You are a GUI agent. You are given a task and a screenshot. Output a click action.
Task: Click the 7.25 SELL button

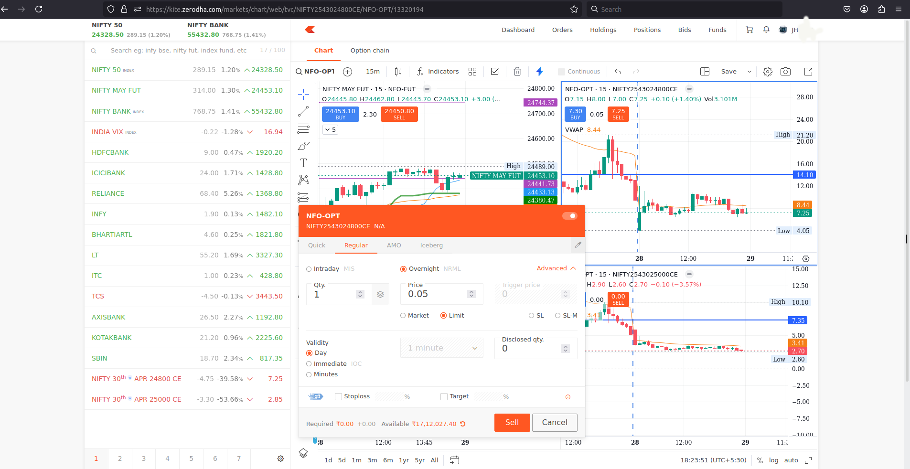(618, 114)
